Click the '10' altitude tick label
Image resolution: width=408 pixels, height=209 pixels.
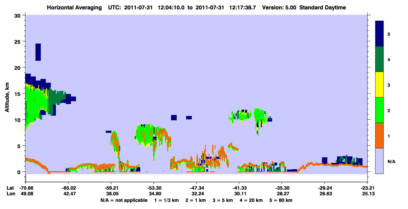(18, 120)
